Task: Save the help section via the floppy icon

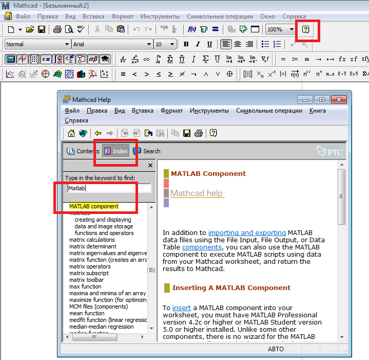Action: pos(187,133)
